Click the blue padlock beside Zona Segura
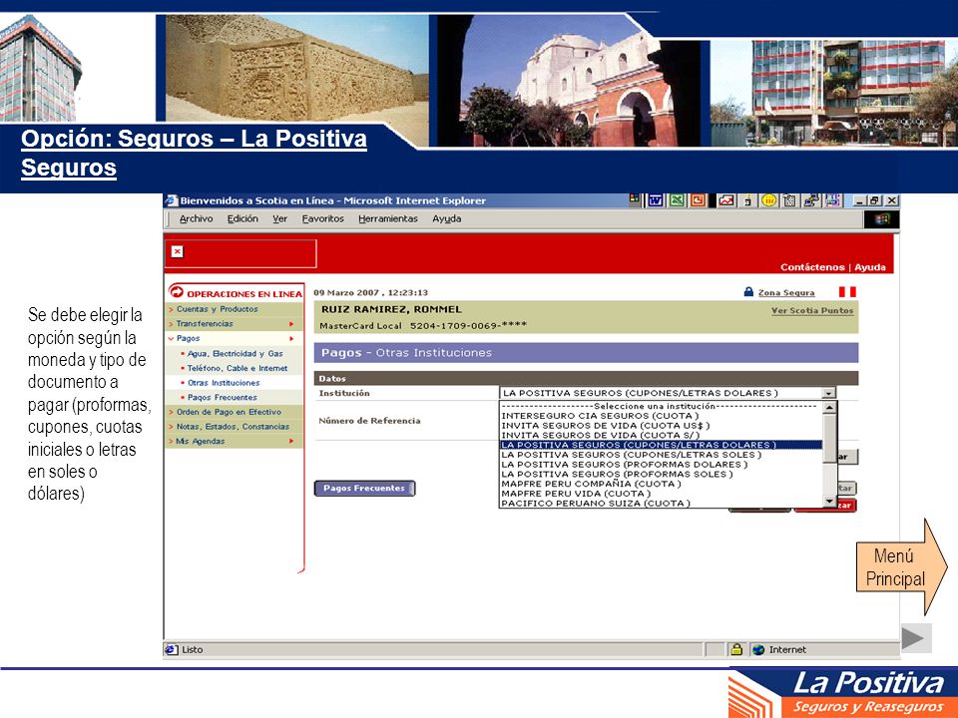Screen dimensions: 958x718 (748, 292)
